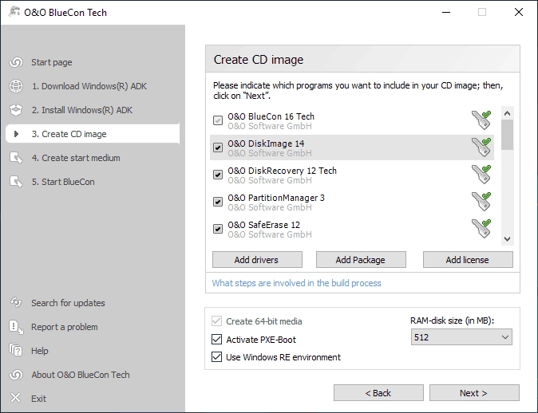The height and width of the screenshot is (413, 538).
Task: Uncheck O&O DiskRecovery 12 Tech checkbox
Action: coord(218,175)
